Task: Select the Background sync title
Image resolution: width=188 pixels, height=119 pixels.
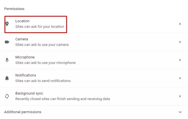Action: pyautogui.click(x=29, y=93)
